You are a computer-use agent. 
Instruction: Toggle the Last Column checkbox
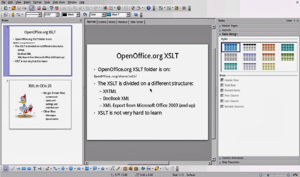click(x=222, y=101)
